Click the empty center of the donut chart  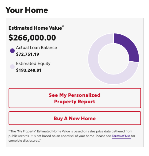114,59
